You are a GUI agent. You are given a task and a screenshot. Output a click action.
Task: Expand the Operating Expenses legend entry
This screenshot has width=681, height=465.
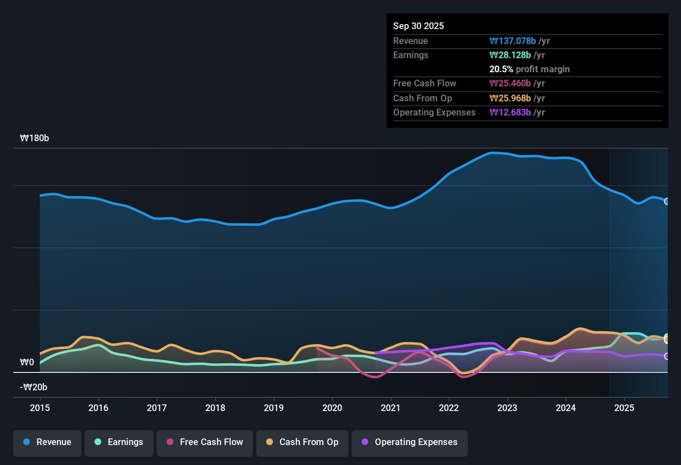click(x=409, y=442)
